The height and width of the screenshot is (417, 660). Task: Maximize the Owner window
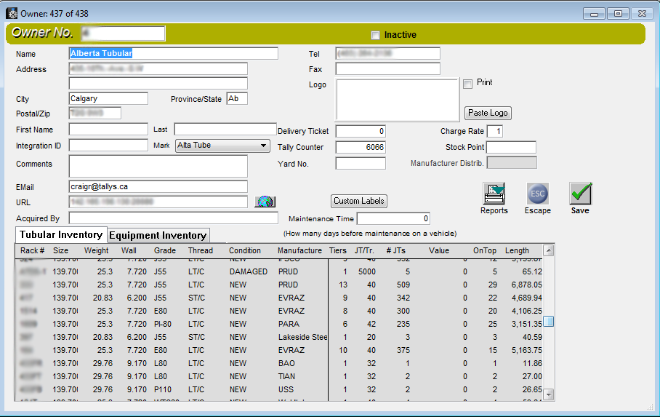pyautogui.click(x=618, y=13)
